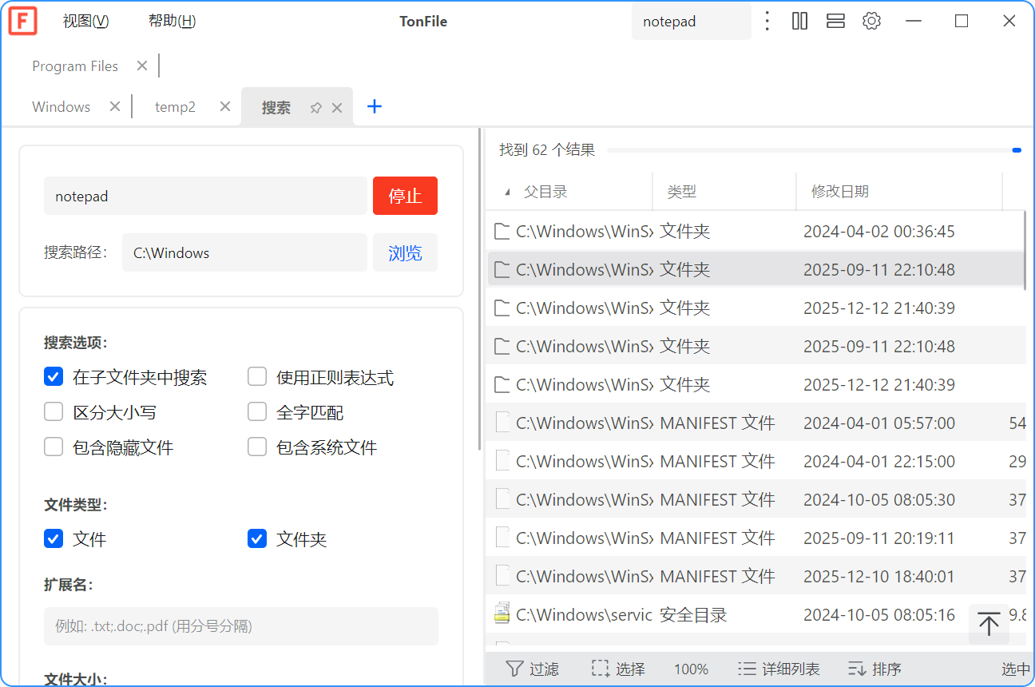
Task: Click 浏览 to choose a search path
Action: pyautogui.click(x=405, y=252)
